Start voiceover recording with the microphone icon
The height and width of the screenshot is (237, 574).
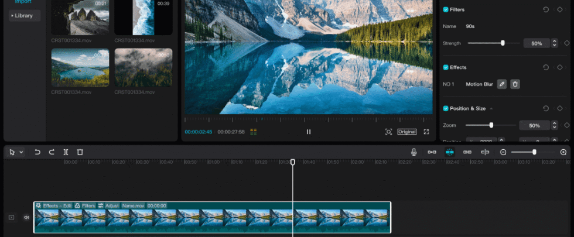(x=414, y=152)
